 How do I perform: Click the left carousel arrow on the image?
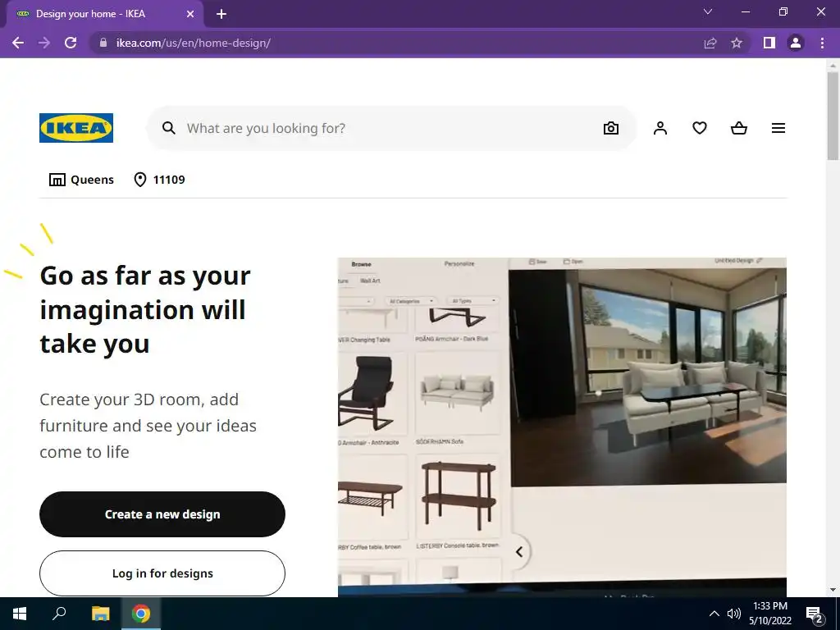click(x=518, y=552)
